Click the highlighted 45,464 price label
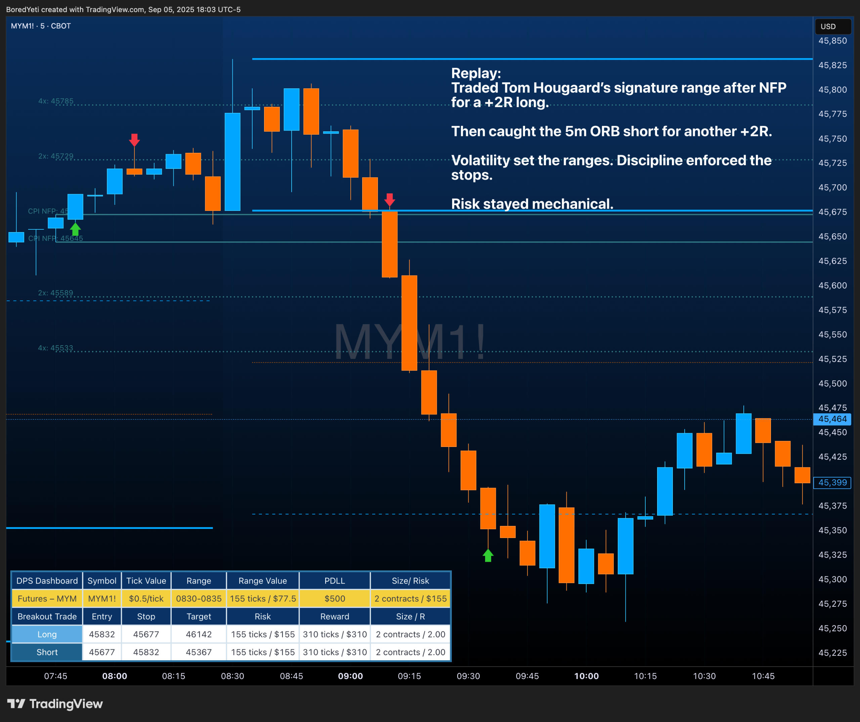Image resolution: width=860 pixels, height=722 pixels. pos(832,419)
